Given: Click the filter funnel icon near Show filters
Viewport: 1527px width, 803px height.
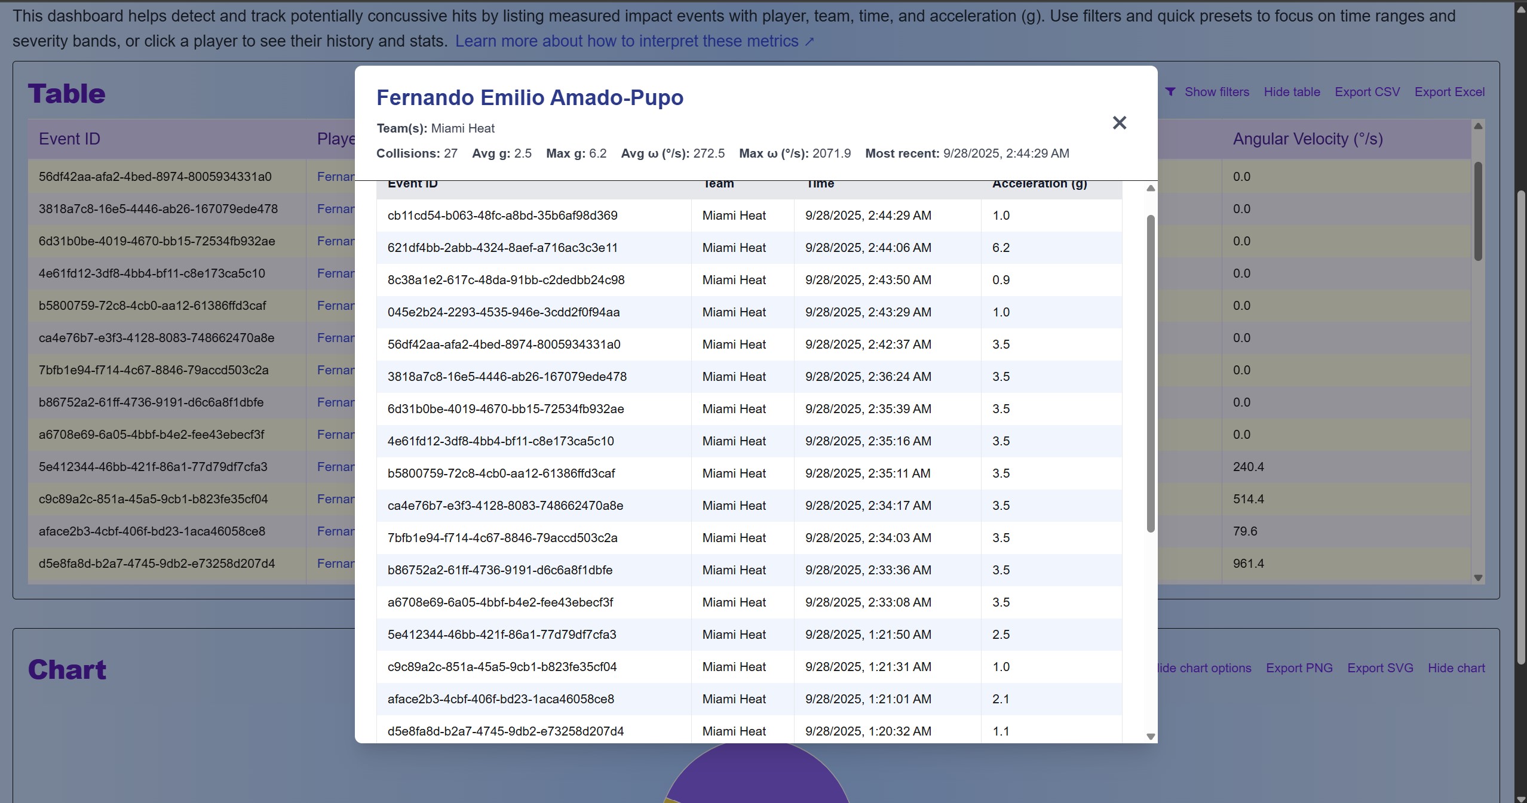Looking at the screenshot, I should coord(1170,92).
